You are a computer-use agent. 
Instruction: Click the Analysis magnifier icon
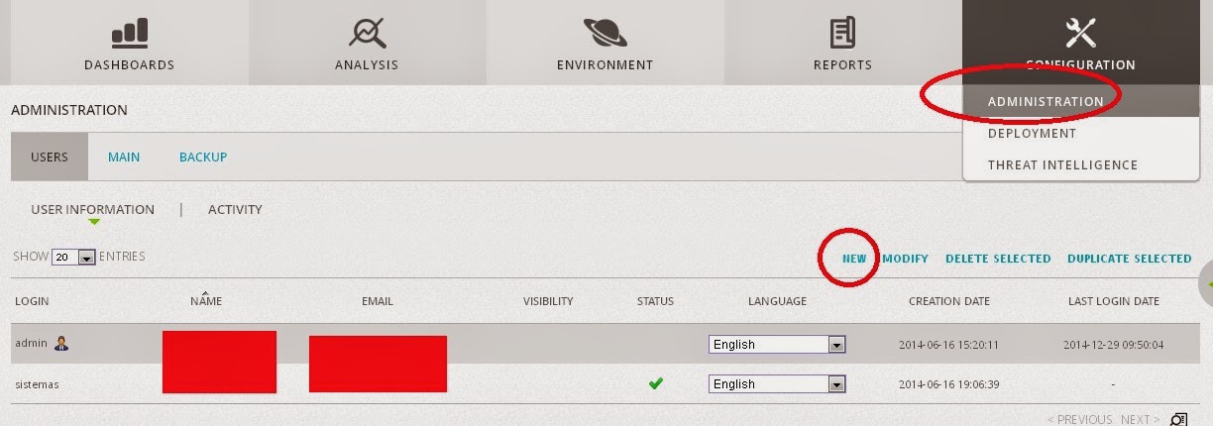[x=366, y=34]
